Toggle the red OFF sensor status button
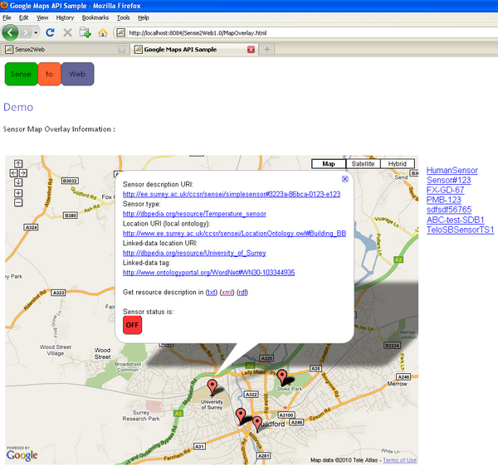Screen dimensions: 498x475 (132, 325)
